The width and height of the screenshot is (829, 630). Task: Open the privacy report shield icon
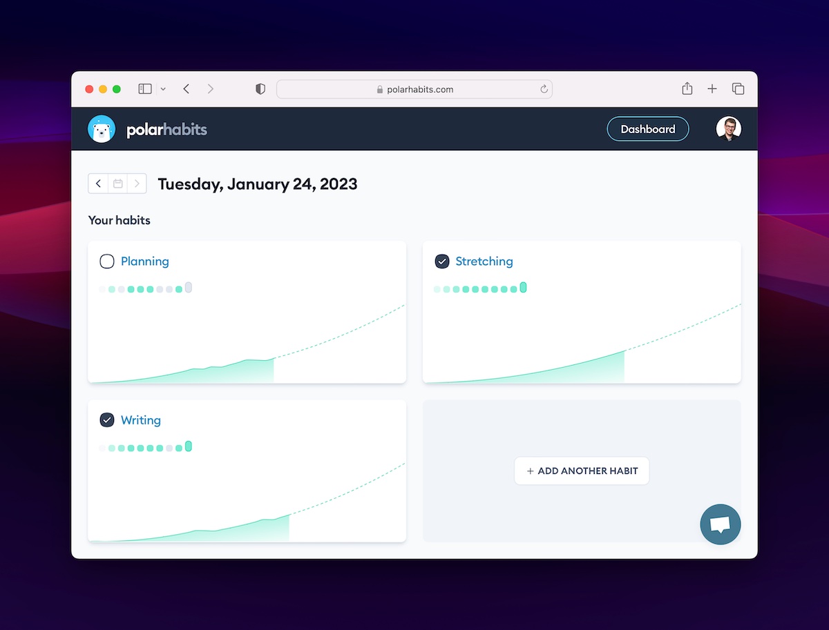click(260, 89)
